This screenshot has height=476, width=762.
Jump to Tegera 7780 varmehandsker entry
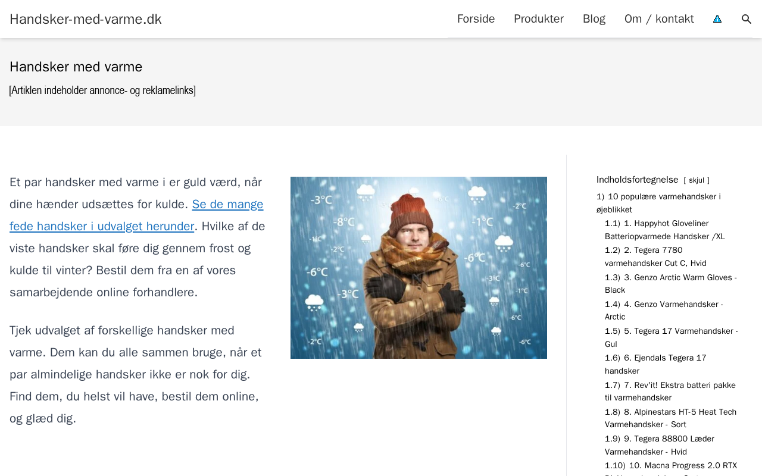[x=655, y=256]
